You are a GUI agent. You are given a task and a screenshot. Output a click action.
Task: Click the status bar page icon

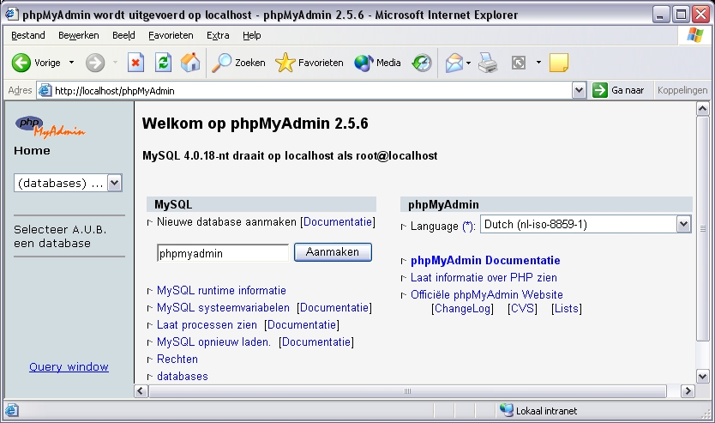12,410
